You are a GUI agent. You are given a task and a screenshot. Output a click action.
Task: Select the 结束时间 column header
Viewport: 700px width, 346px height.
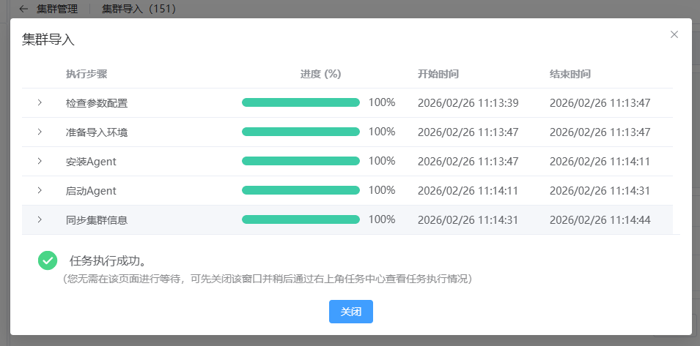tap(570, 74)
